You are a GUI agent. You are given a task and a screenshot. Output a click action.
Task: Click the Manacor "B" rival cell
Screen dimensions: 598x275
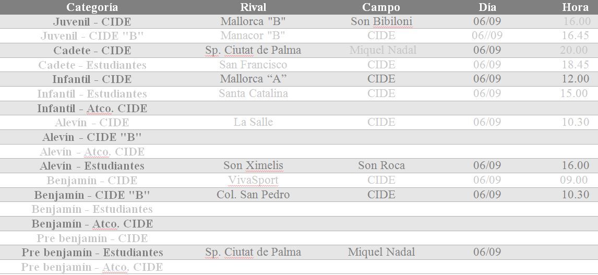click(253, 36)
